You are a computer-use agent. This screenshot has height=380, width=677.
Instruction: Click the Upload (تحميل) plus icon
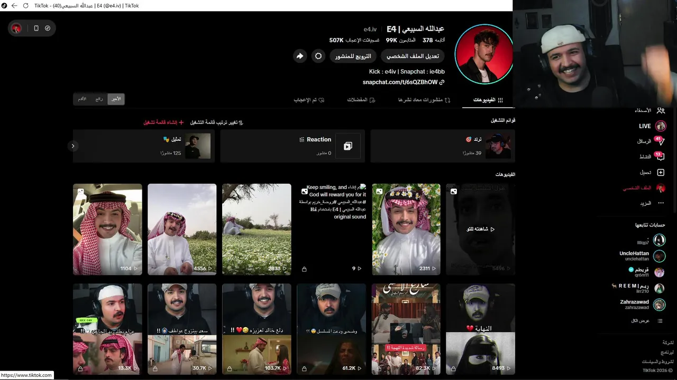[661, 172]
